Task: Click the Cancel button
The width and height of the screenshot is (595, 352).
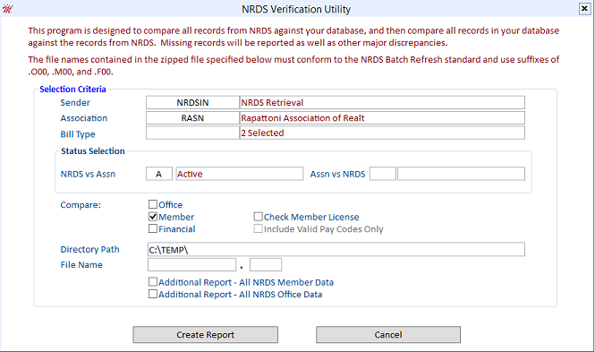Action: [388, 334]
